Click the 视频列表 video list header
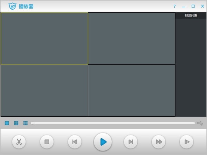The height and width of the screenshot is (155, 207). [x=191, y=15]
